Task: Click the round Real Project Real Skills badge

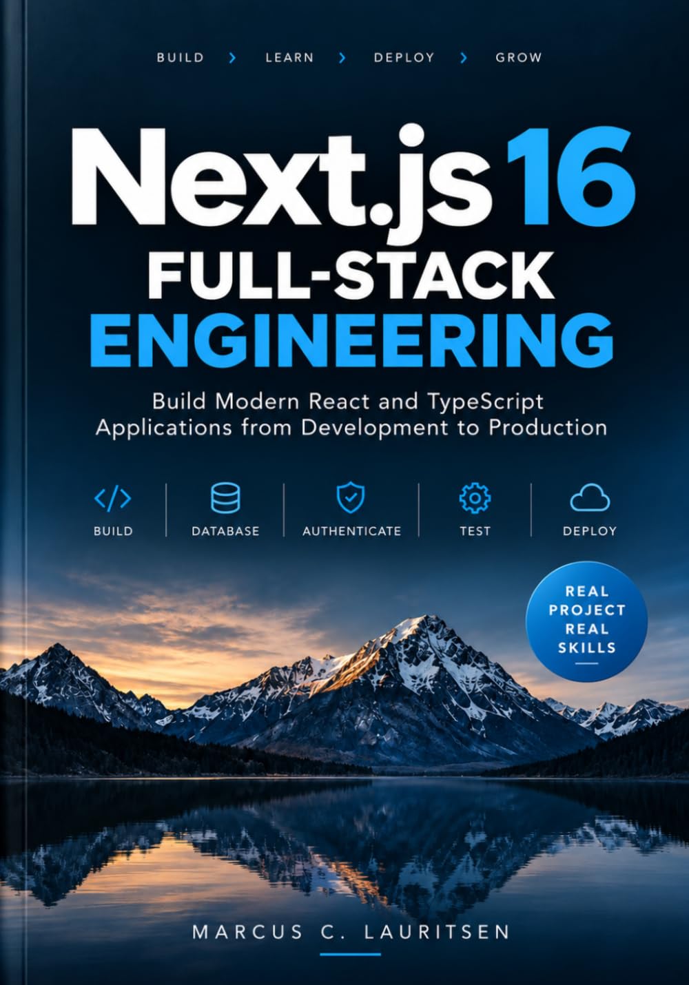Action: pos(586,621)
